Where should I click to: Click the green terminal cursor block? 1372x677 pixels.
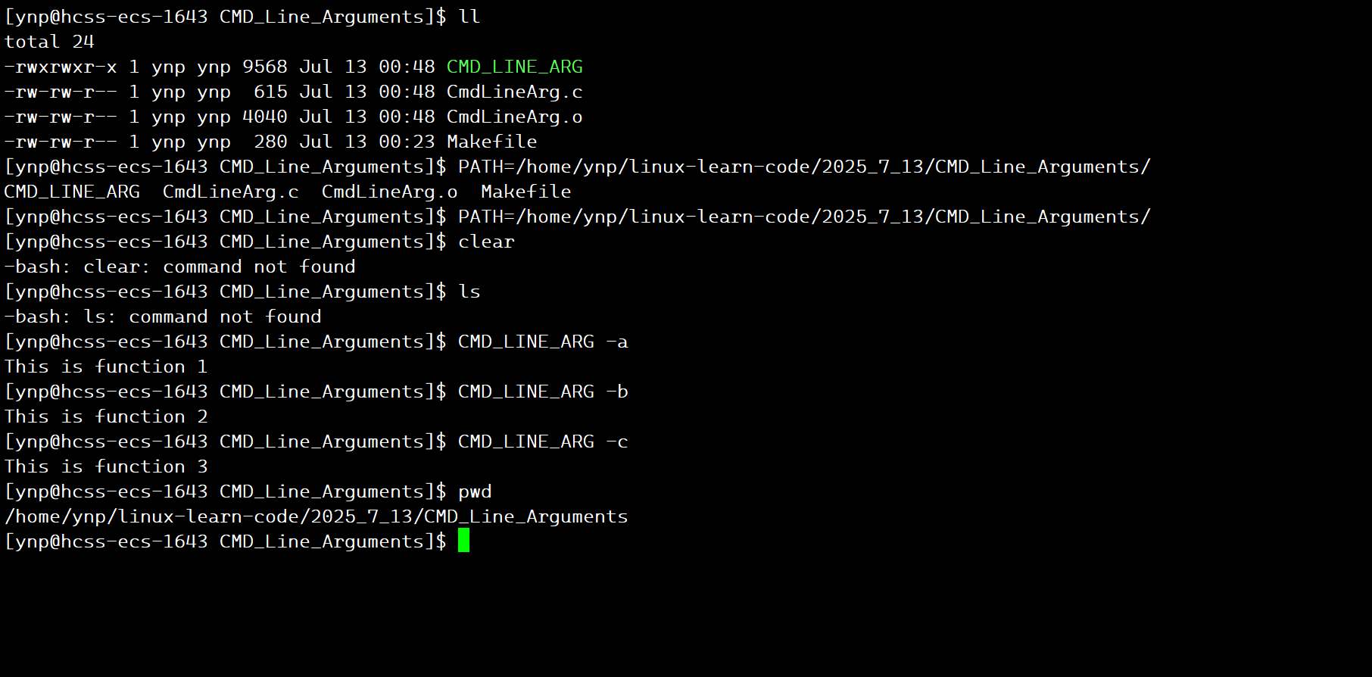coord(463,540)
